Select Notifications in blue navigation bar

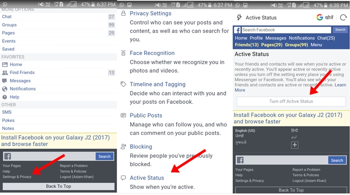click(x=301, y=38)
